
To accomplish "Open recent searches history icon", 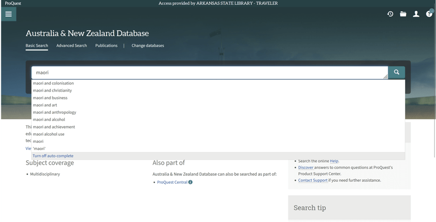I will [x=390, y=14].
